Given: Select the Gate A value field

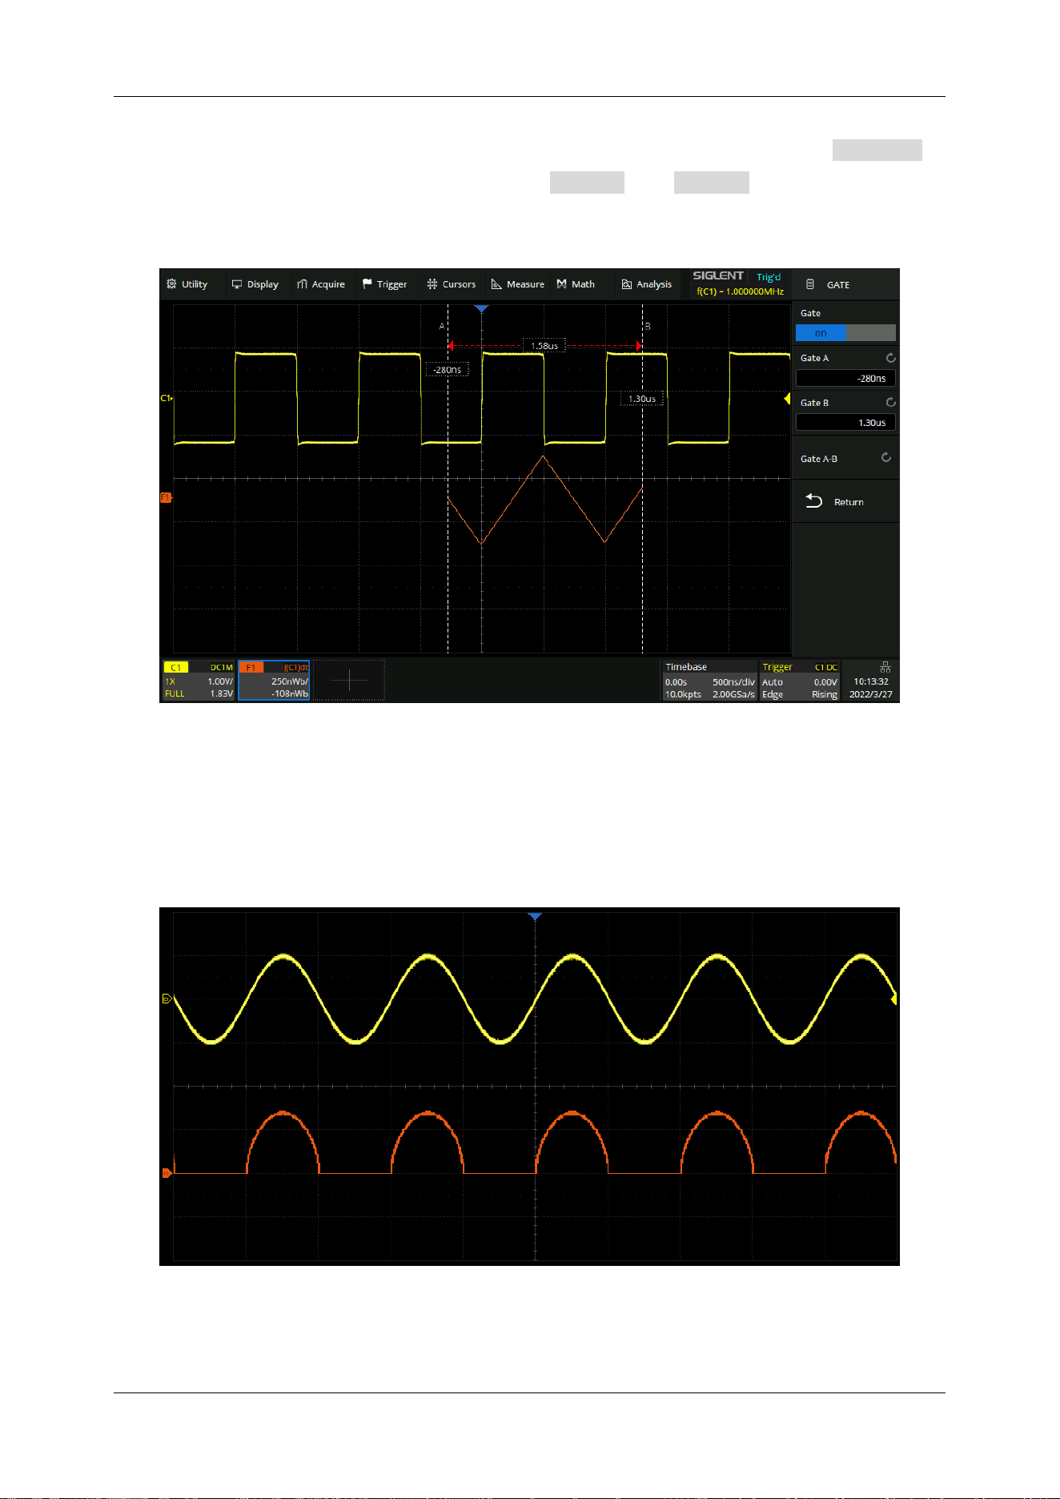Looking at the screenshot, I should [845, 378].
